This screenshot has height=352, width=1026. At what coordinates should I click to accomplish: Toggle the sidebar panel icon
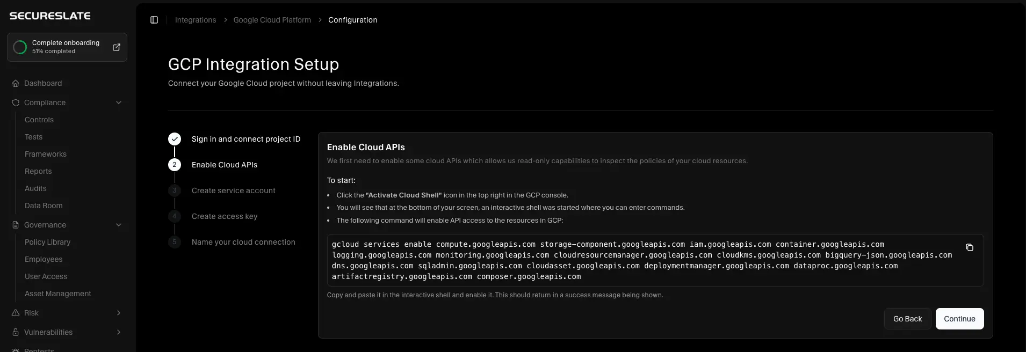coord(154,20)
